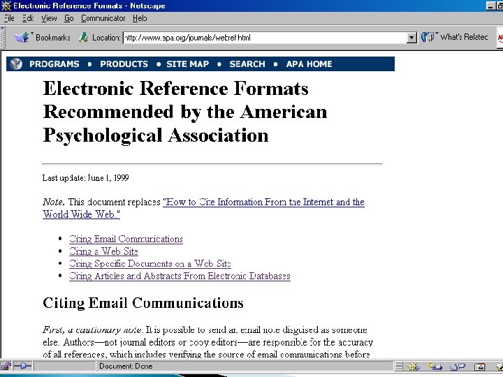Screen dimensions: 503x377
Task: Open the Mailbox icon in component bar
Action: (x=436, y=366)
